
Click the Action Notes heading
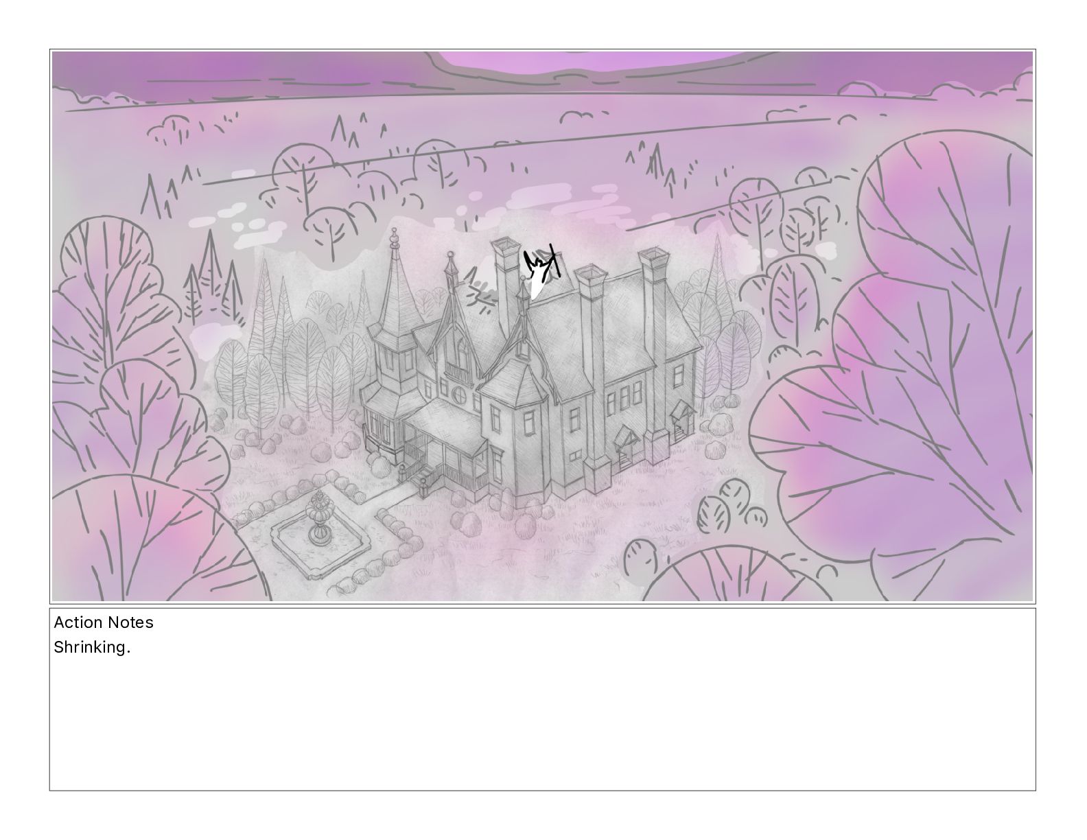point(104,622)
